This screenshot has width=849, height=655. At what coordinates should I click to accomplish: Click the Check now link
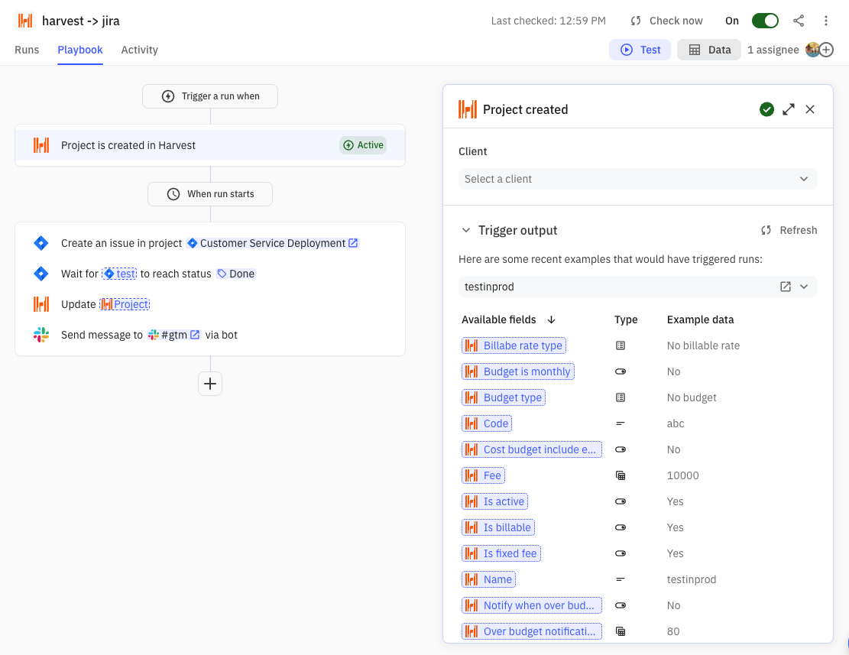[x=675, y=21]
